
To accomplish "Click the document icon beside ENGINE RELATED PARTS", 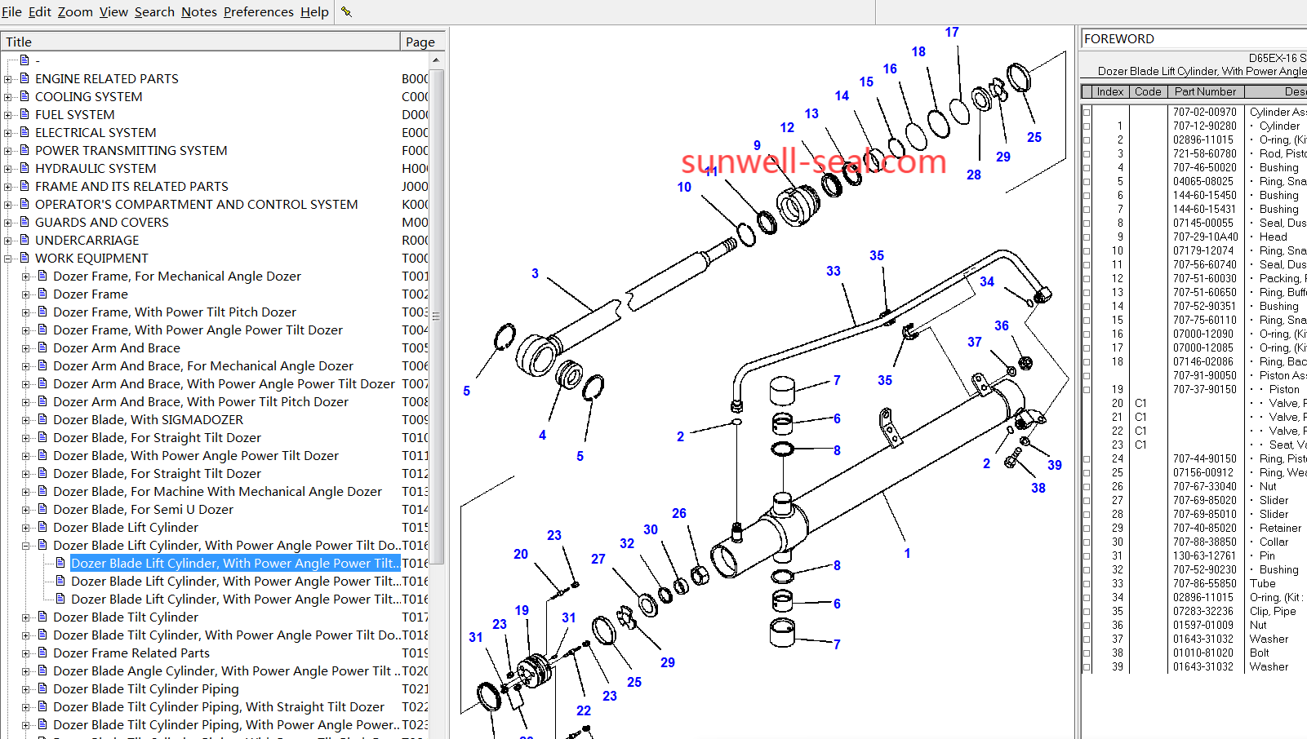I will click(24, 78).
